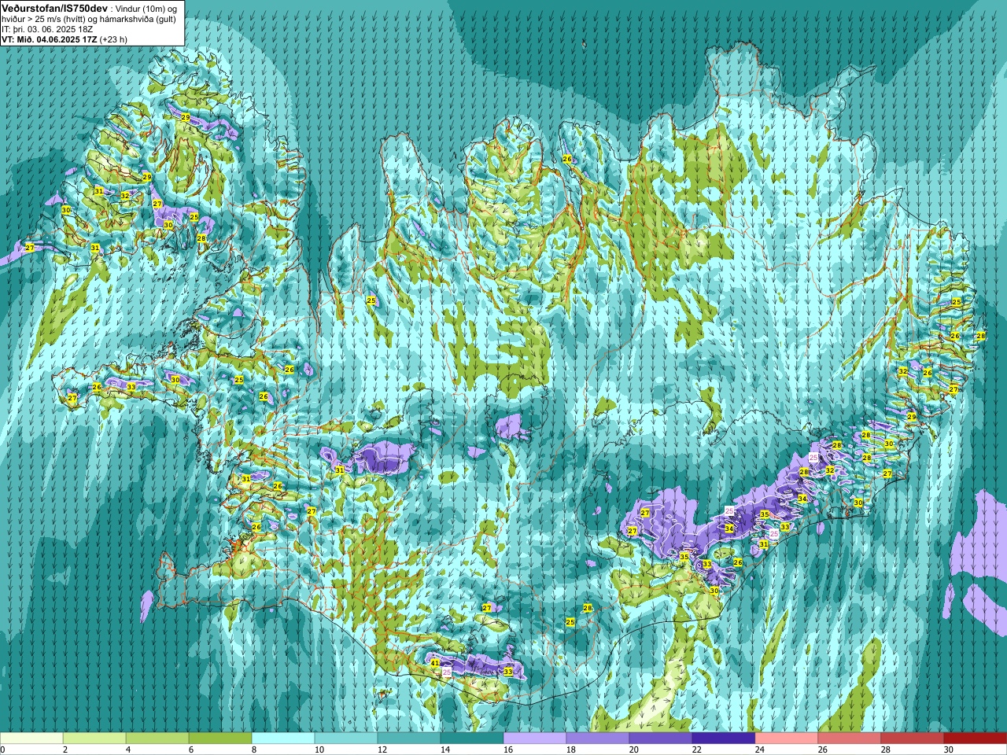Click the 'hámarkshviða (gult)' description line
Viewport: 1007px width, 755px height.
137,19
